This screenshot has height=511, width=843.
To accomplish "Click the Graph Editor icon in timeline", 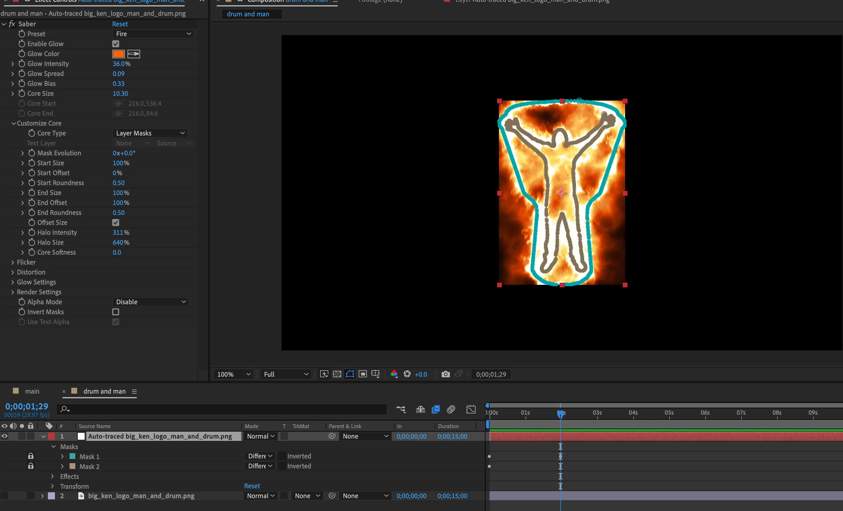I will pyautogui.click(x=471, y=409).
